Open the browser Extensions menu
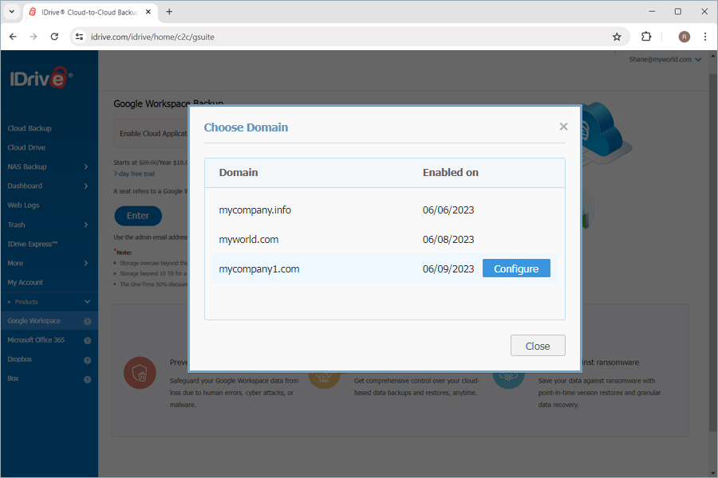 [x=646, y=37]
